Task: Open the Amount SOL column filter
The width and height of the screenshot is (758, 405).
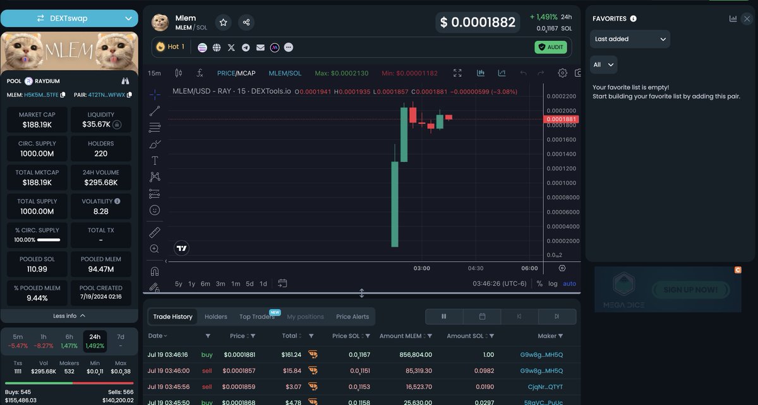Action: (492, 336)
